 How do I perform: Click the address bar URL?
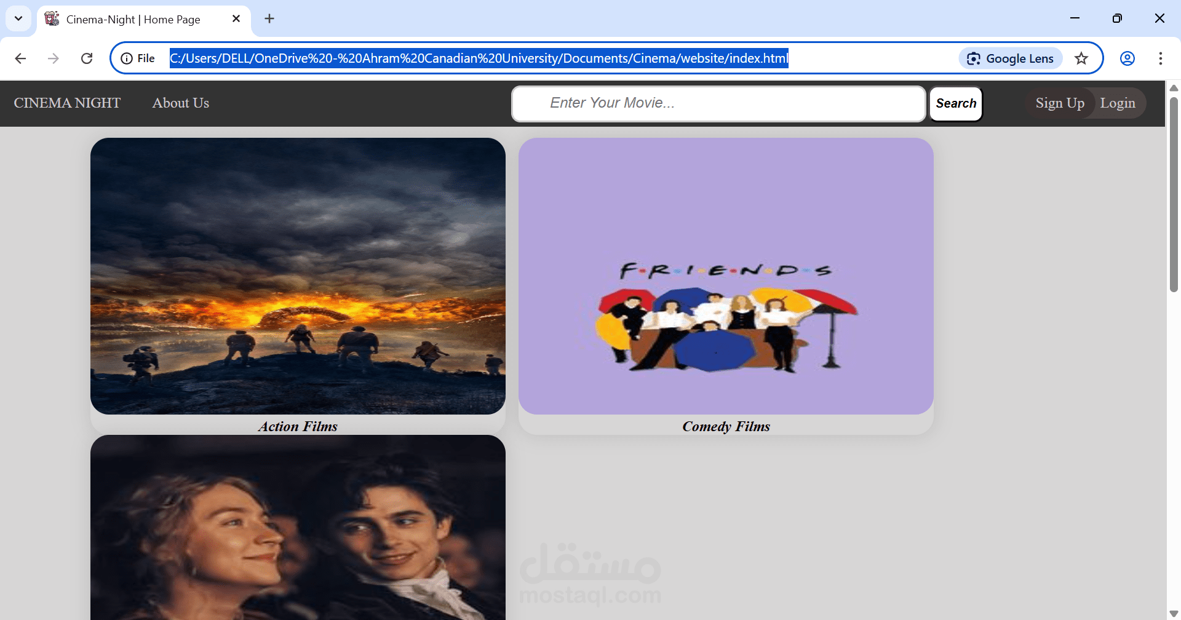tap(479, 58)
